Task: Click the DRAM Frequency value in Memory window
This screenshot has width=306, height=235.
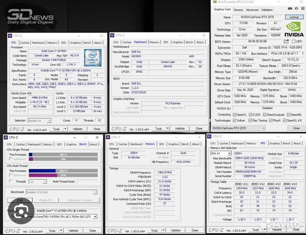Action: 164,172
